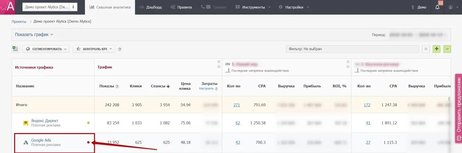Click the Проекты breadcrumb link
Screen dimensions: 462x153
coord(19,22)
